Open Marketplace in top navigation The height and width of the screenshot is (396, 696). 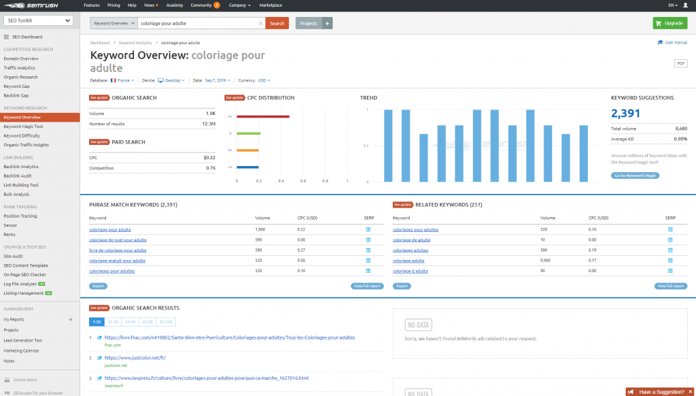pos(271,5)
